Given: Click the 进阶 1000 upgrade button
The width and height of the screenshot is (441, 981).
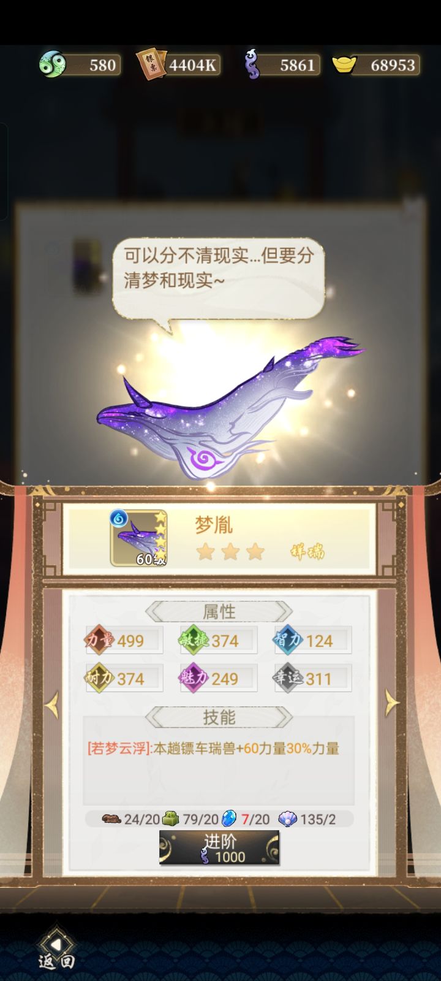Looking at the screenshot, I should coord(219,848).
